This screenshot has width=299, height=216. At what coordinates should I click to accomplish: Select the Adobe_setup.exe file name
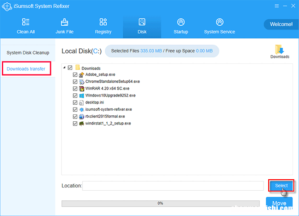100,74
